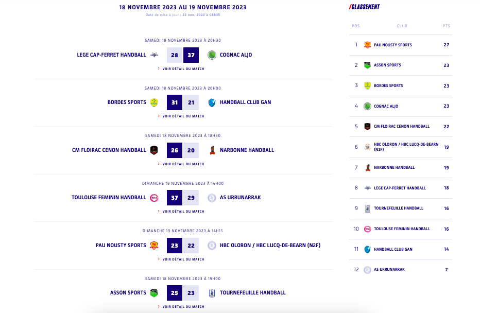This screenshot has height=313, width=480.
Task: View match details for Floirac Cenon vs Narbonne
Action: point(183,164)
